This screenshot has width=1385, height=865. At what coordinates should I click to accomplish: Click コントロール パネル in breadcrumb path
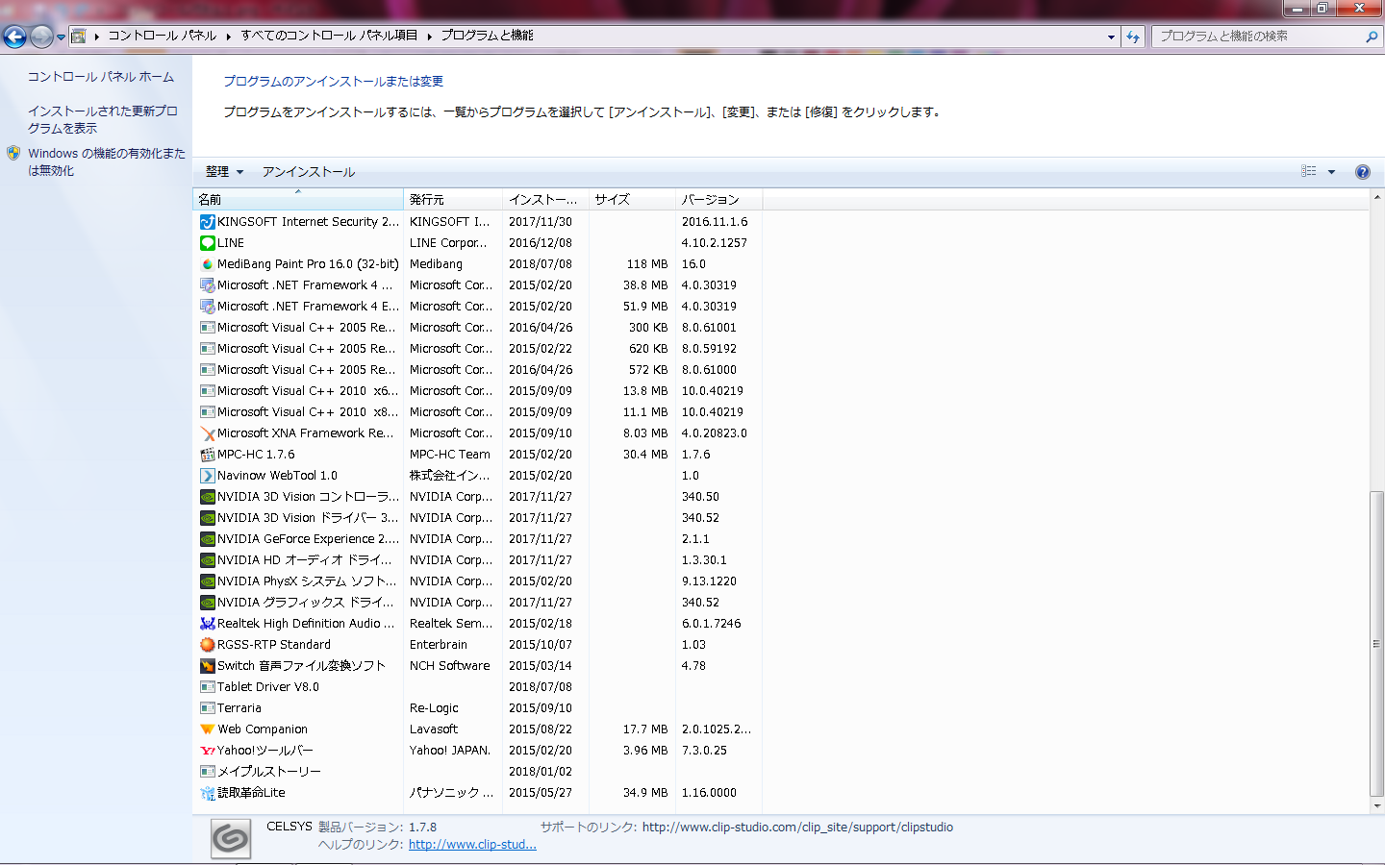[x=163, y=36]
